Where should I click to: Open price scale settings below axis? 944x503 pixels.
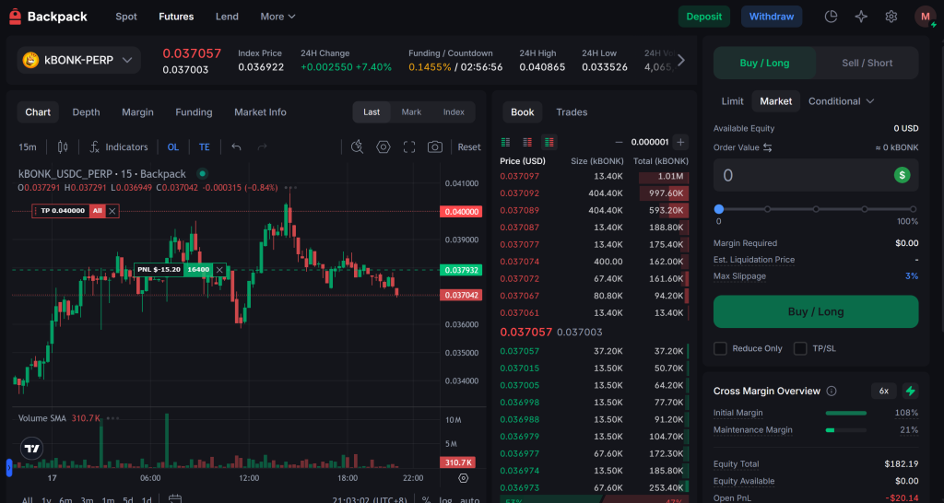point(463,478)
